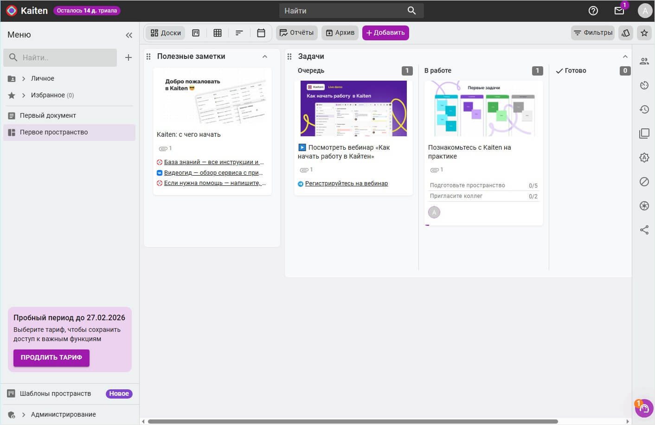Click the horizontal scrollbar at the bottom
The image size is (655, 425).
tap(353, 421)
